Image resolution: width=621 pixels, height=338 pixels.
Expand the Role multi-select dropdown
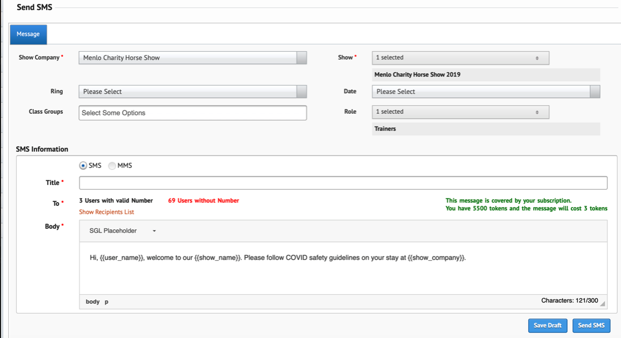pyautogui.click(x=460, y=112)
